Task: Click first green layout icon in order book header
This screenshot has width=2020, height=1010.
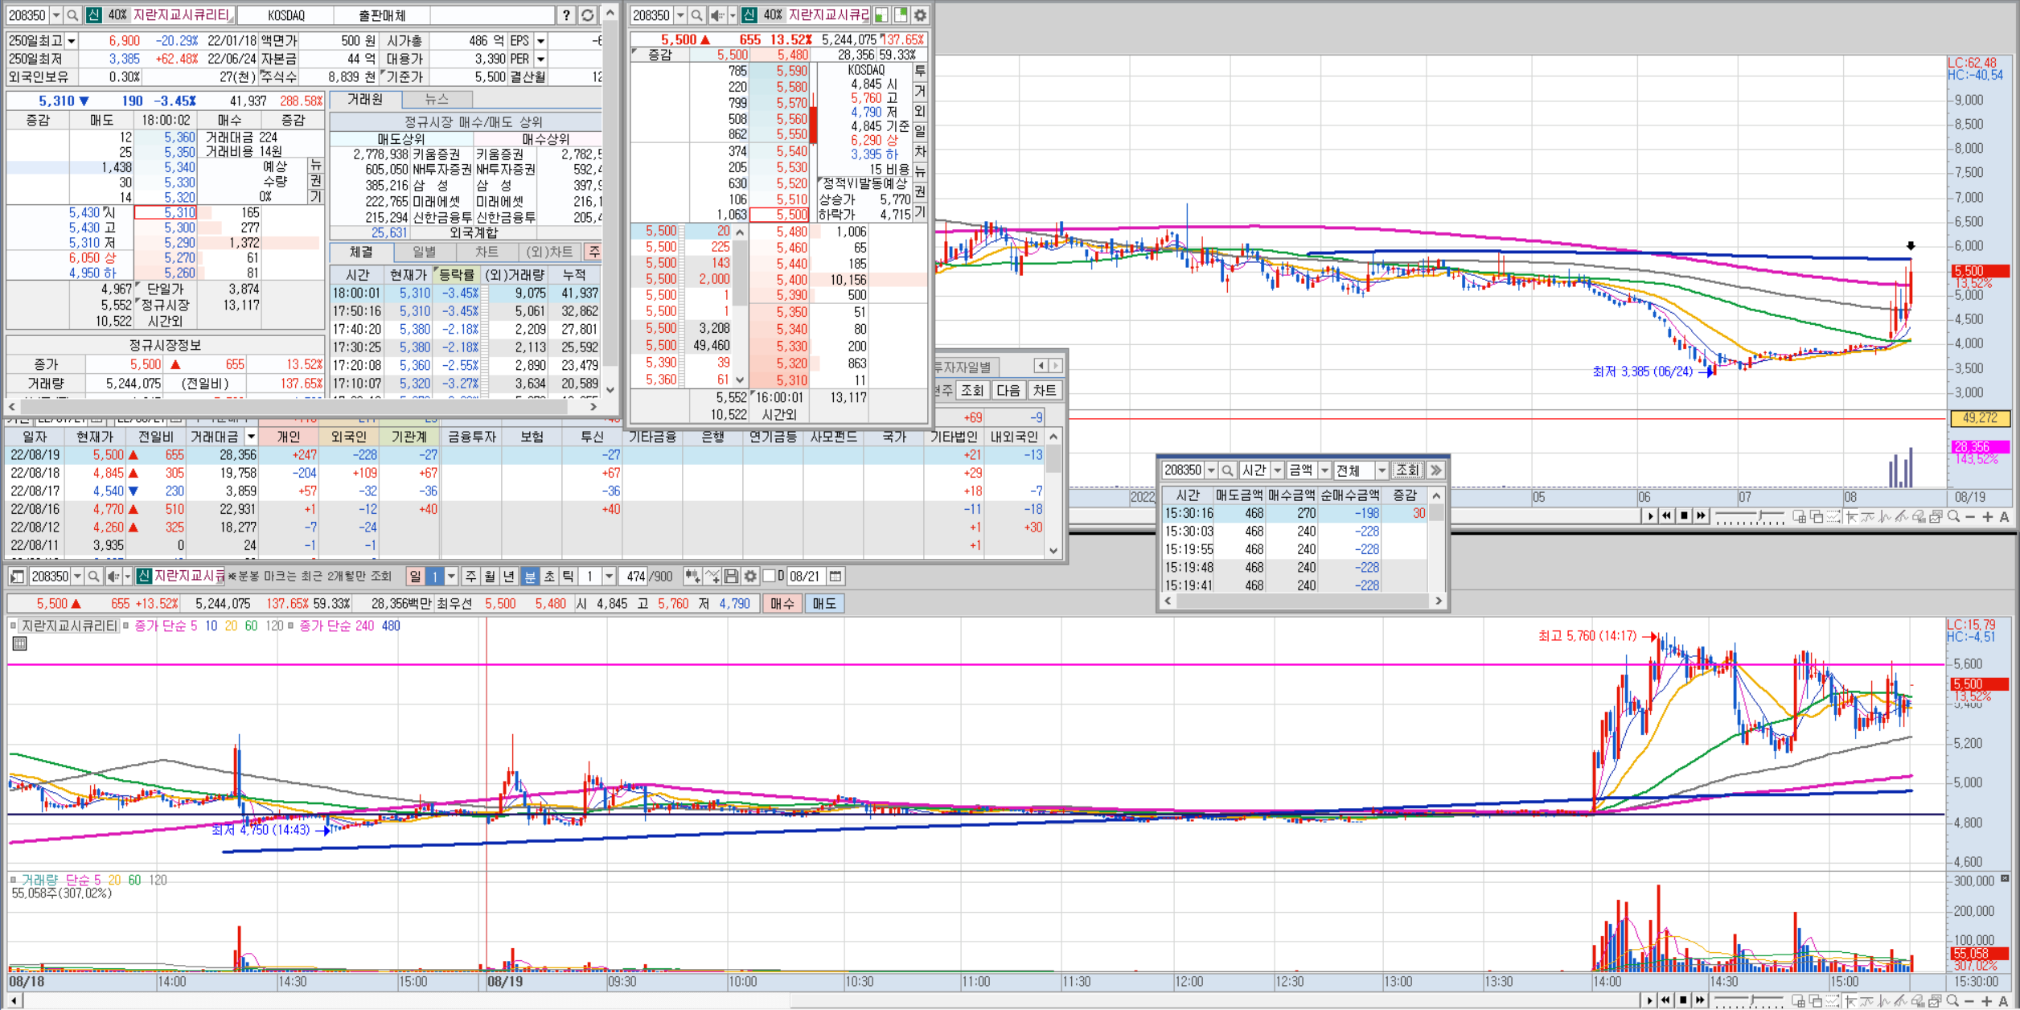Action: coord(881,15)
